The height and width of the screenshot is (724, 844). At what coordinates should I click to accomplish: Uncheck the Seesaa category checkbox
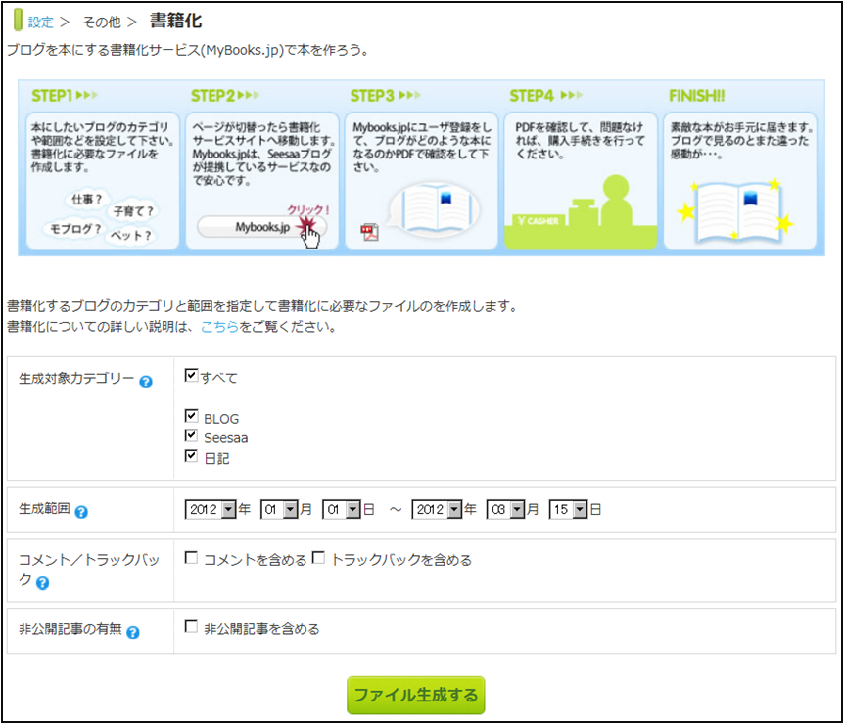[191, 436]
